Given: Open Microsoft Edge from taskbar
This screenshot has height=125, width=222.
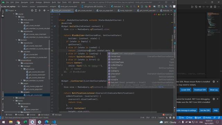Looking at the screenshot, I should click(47, 122).
